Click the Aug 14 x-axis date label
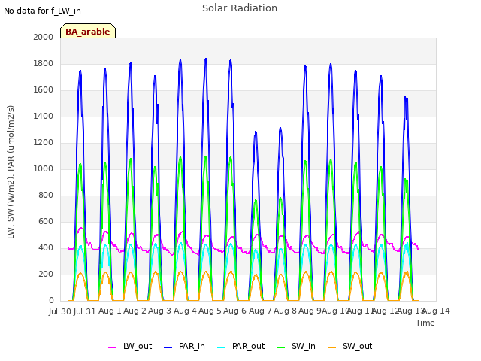 [x=436, y=311]
